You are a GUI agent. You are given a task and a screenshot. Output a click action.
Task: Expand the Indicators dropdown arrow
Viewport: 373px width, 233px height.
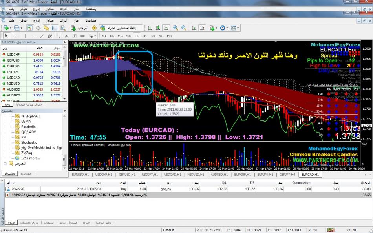point(216,28)
